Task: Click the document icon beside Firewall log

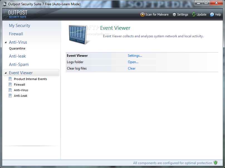Action: point(10,85)
